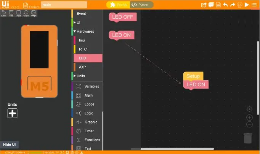Open the Event block category
260x154 pixels.
[x=87, y=14]
